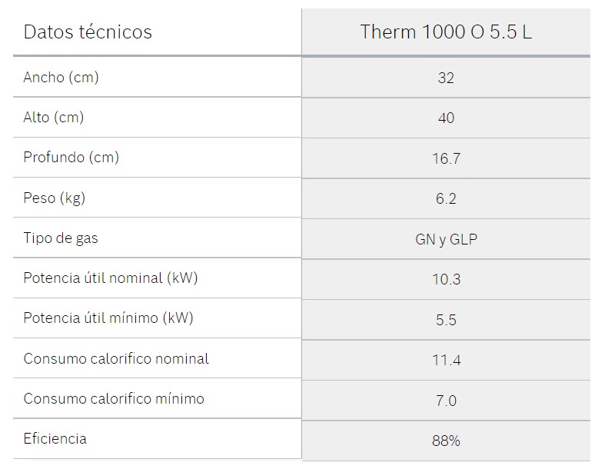Select the nominal consumption value 11.4
The image size is (598, 469).
tap(446, 360)
